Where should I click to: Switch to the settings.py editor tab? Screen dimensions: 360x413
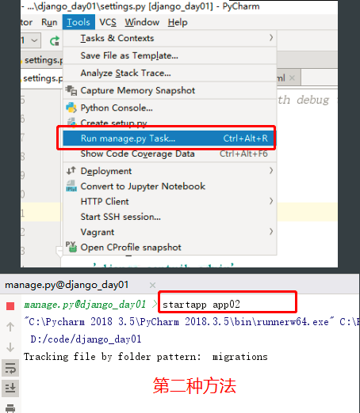coord(41,78)
